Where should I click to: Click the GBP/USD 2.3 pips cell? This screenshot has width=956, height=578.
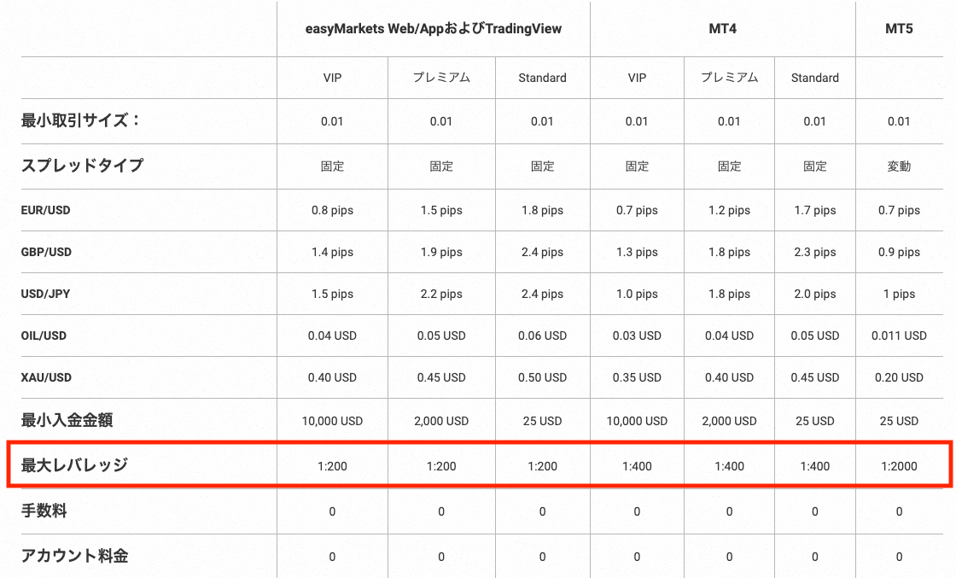coord(814,252)
